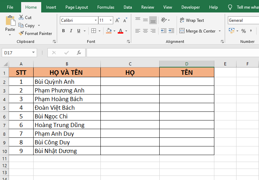Image resolution: width=259 pixels, height=180 pixels.
Task: Align text left
Action: click(x=137, y=31)
